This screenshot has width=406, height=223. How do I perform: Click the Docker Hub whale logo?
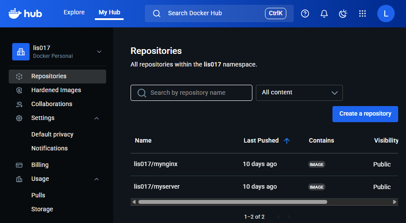pyautogui.click(x=25, y=13)
